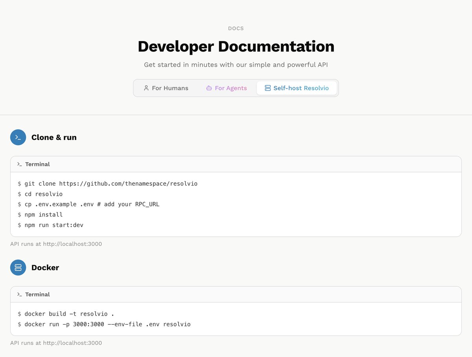Click the 'cd resolvio' command line
The height and width of the screenshot is (357, 472).
point(40,194)
